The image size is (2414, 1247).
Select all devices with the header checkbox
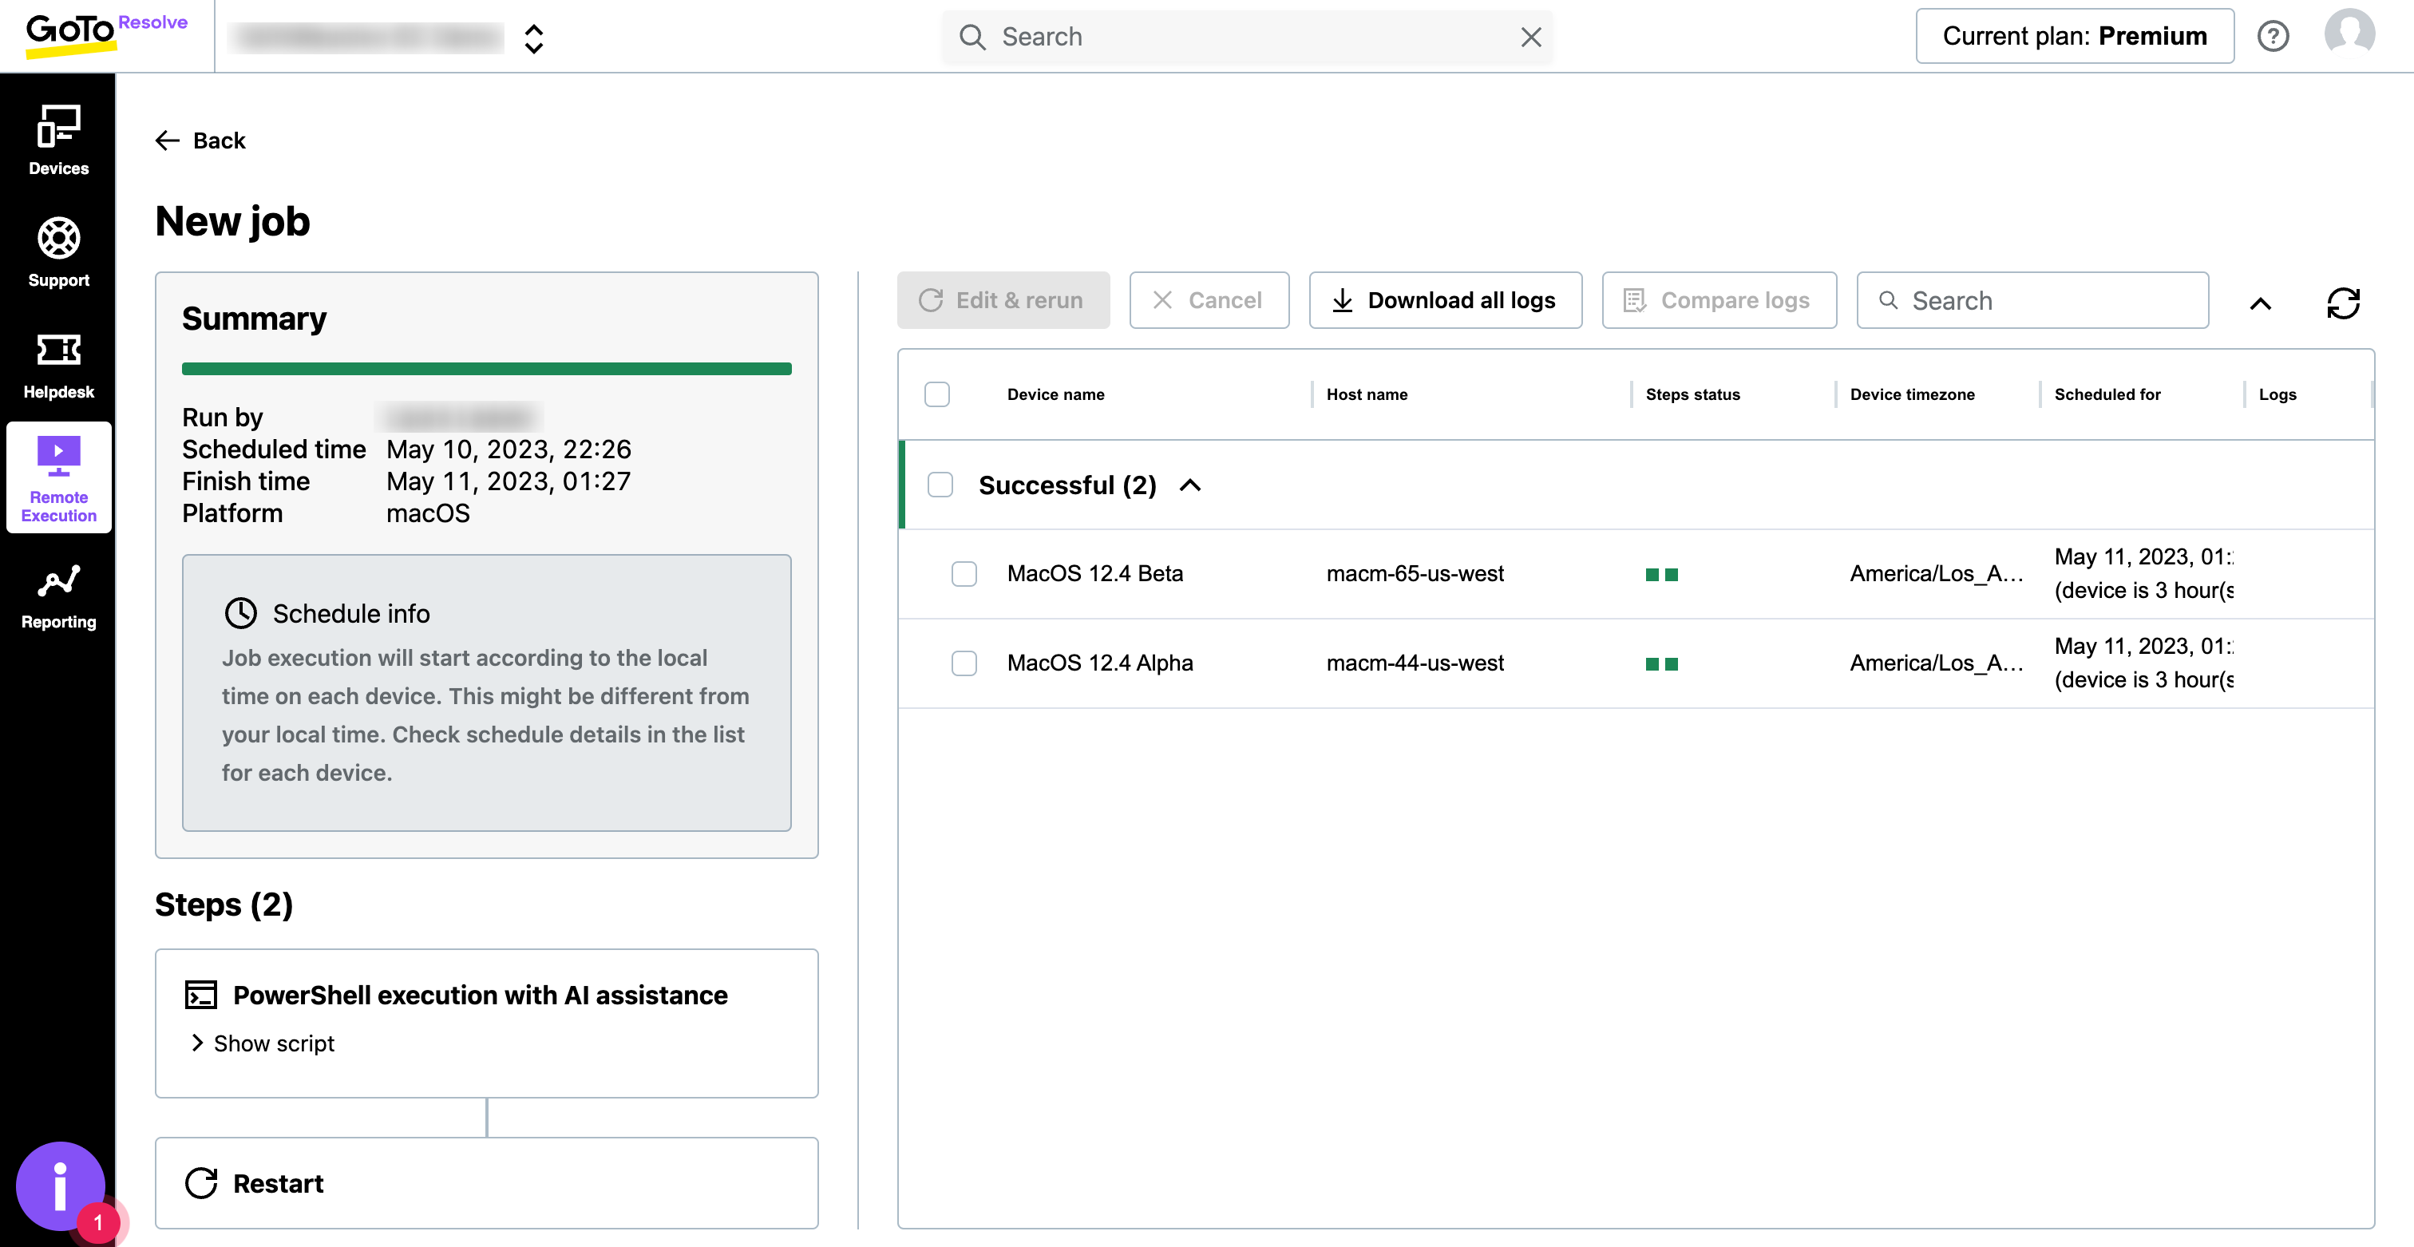point(937,394)
